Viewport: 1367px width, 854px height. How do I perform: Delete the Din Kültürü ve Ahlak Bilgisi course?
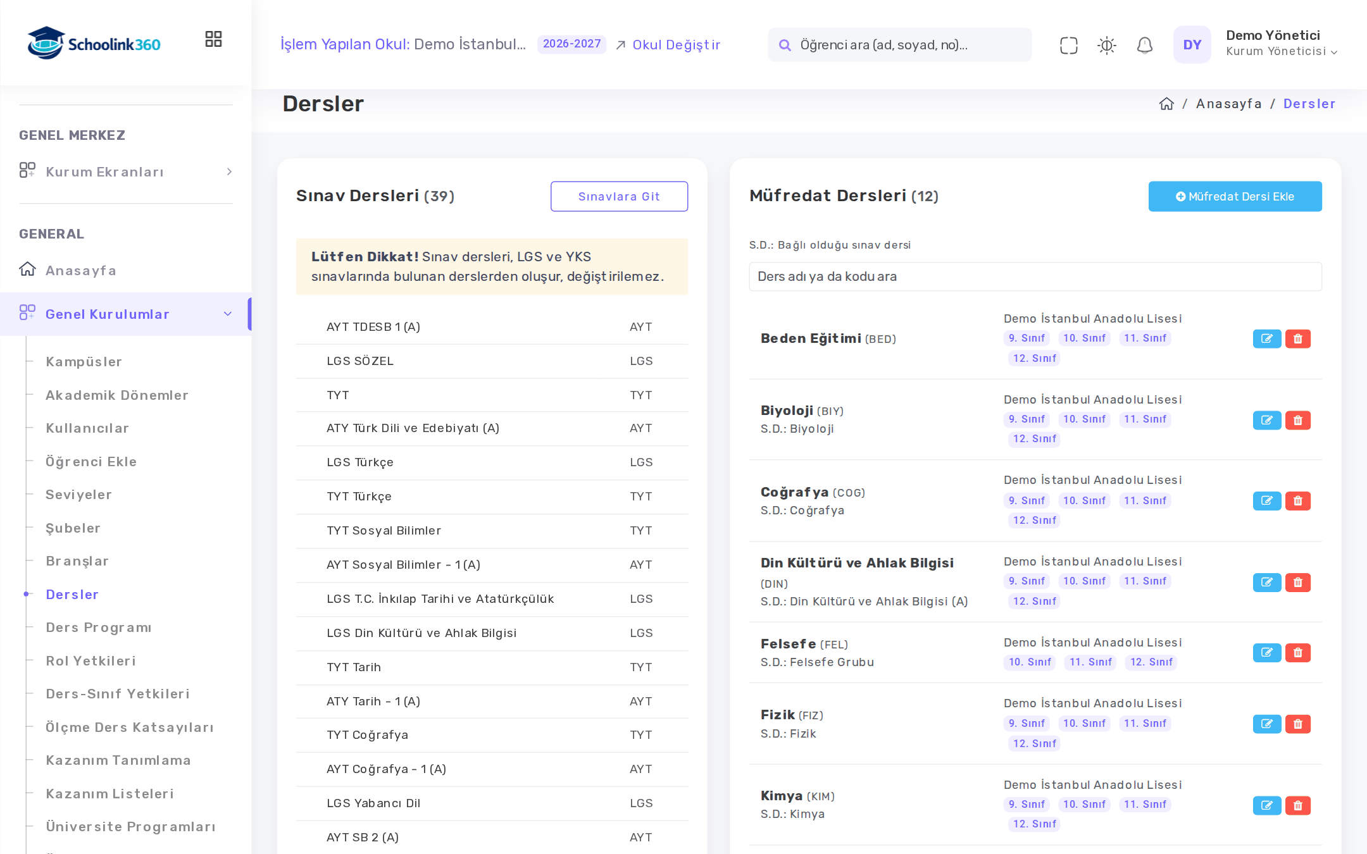pos(1297,582)
